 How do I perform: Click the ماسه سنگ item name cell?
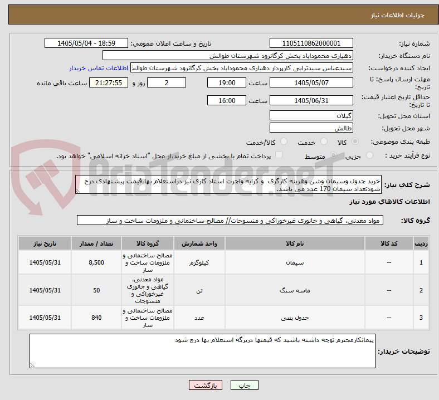pos(295,290)
